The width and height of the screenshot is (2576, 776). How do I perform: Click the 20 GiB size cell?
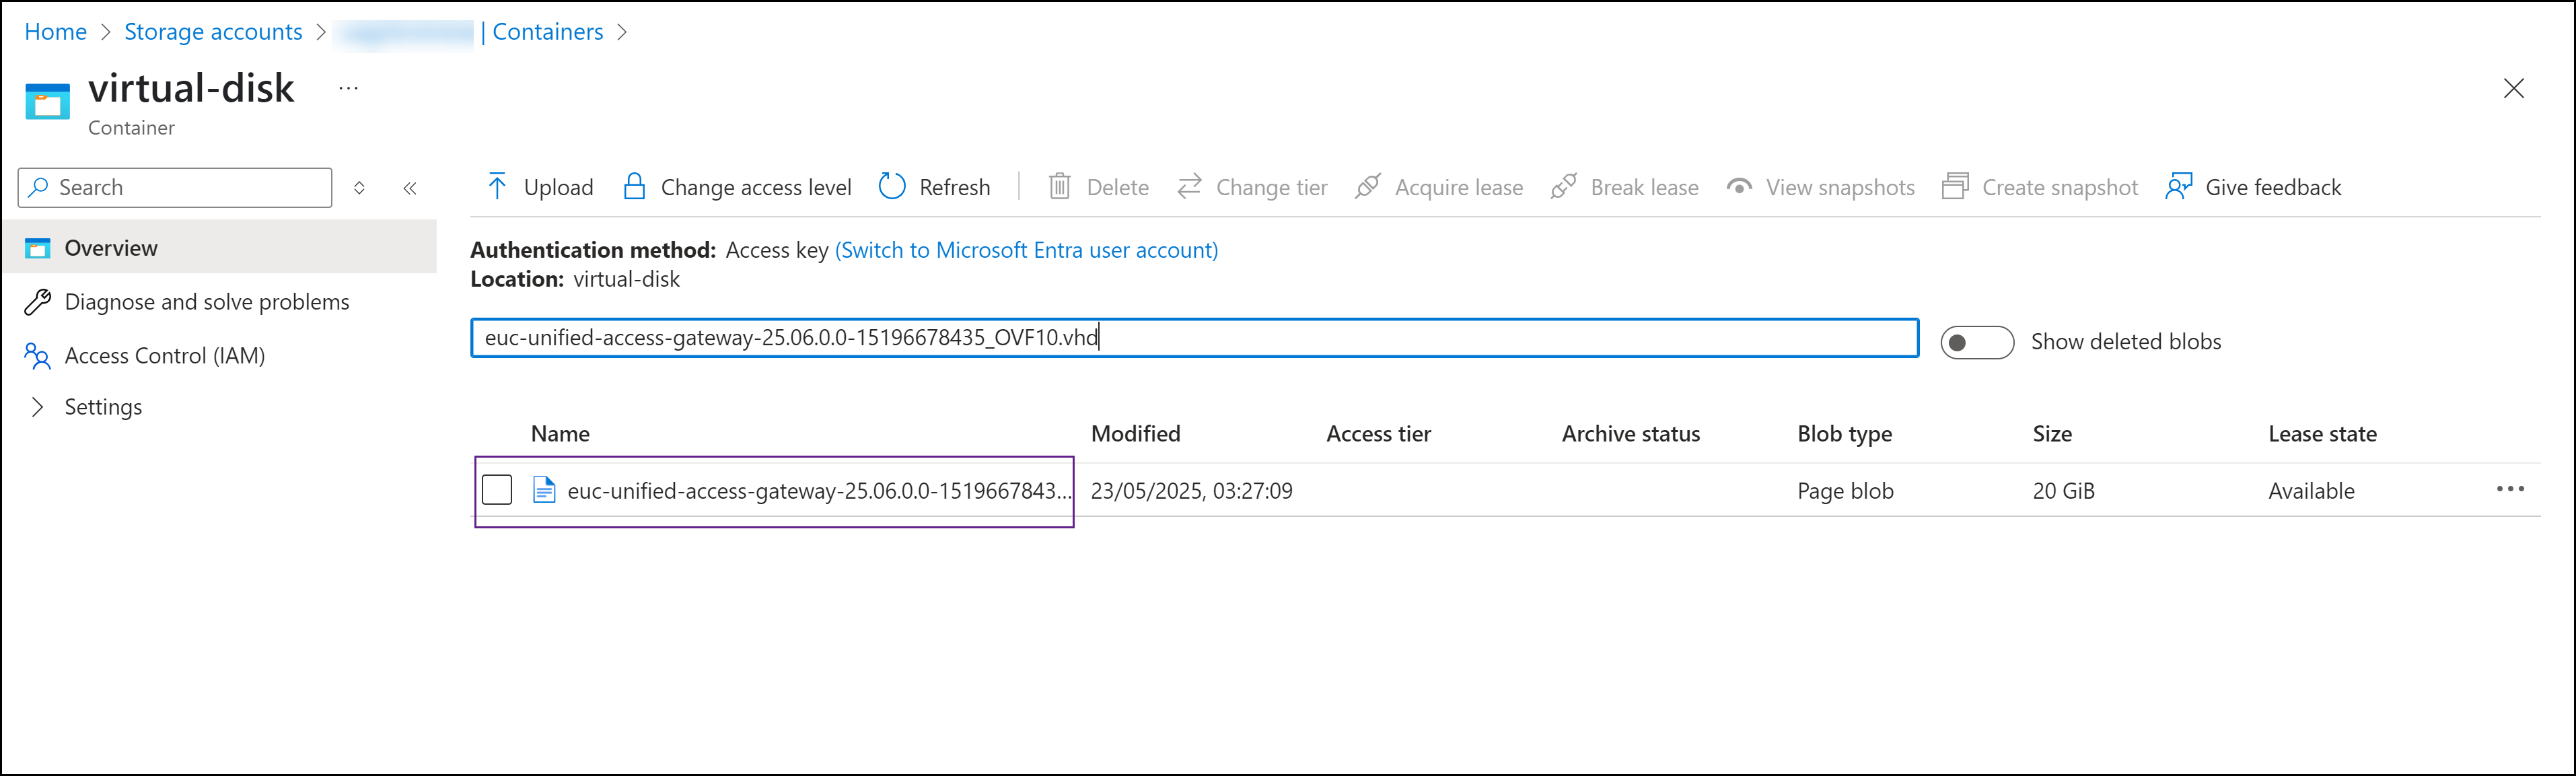click(x=2063, y=491)
